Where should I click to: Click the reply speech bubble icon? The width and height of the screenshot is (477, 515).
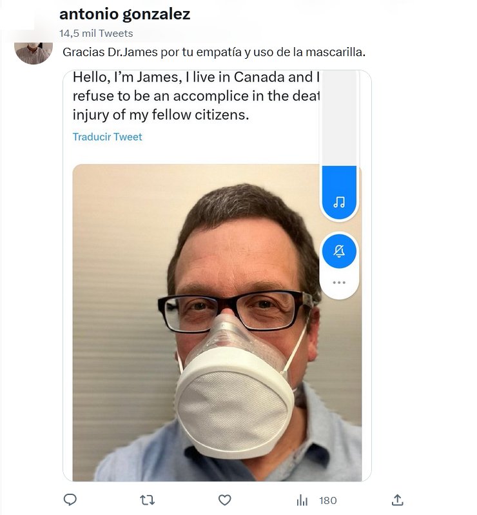(x=71, y=500)
